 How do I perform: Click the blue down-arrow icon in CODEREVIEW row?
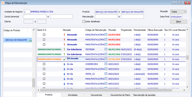point(64,64)
